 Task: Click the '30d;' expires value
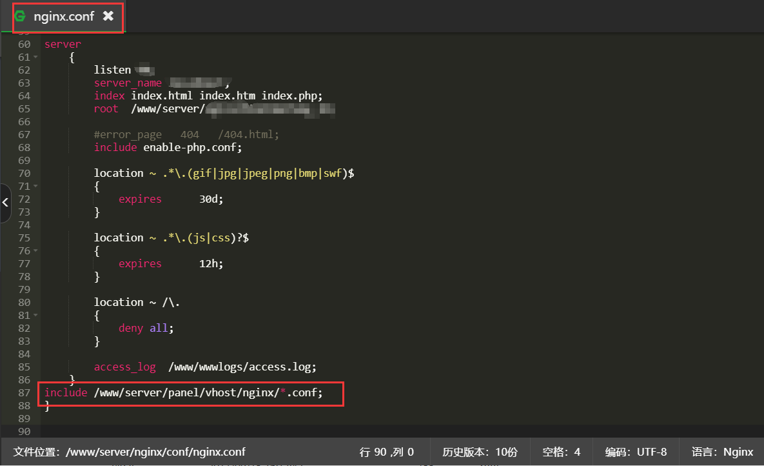click(211, 199)
